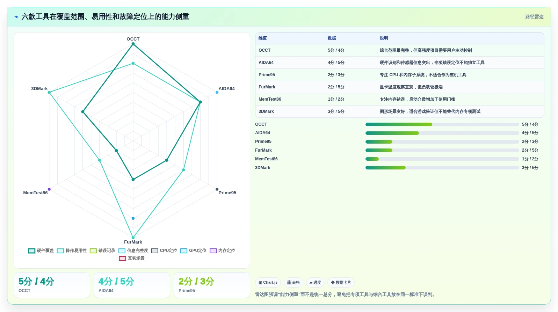This screenshot has width=558, height=312.
Task: Click the 路径雷达 label in header
Action: [x=534, y=17]
